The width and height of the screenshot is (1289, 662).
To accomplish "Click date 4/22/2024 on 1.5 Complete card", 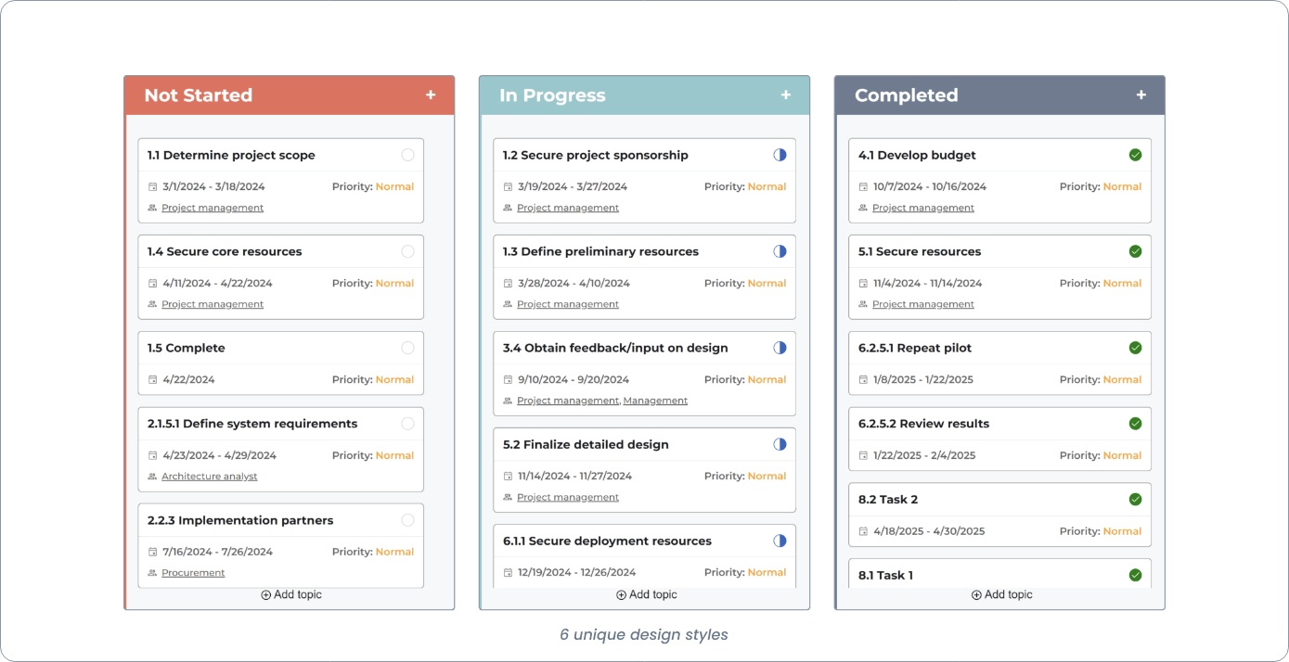I will [188, 379].
